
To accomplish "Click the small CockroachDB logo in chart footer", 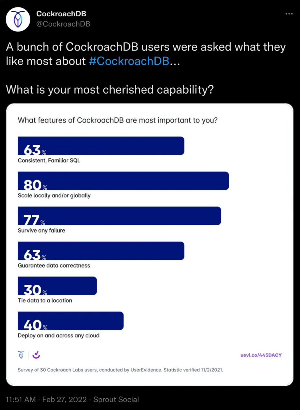I will pos(21,355).
